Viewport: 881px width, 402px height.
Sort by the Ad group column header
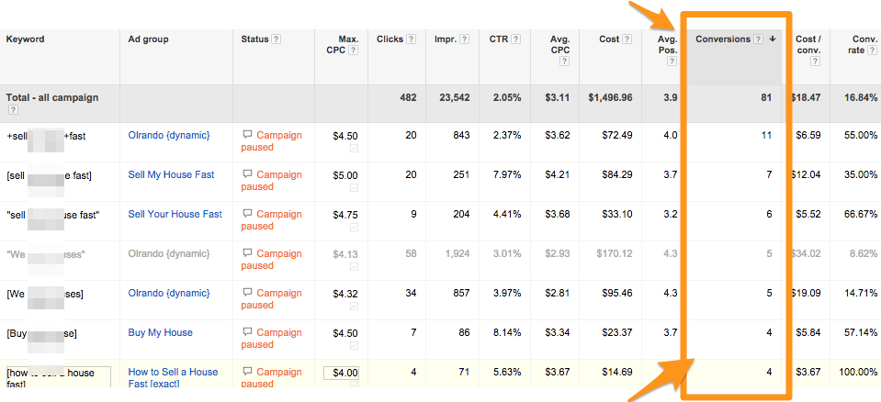tap(148, 39)
